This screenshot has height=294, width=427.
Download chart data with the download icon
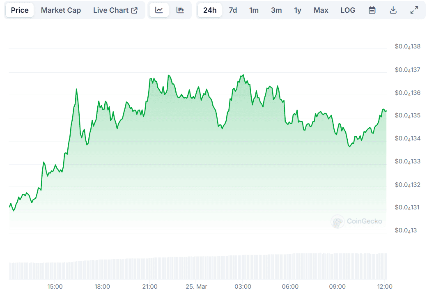coord(393,10)
